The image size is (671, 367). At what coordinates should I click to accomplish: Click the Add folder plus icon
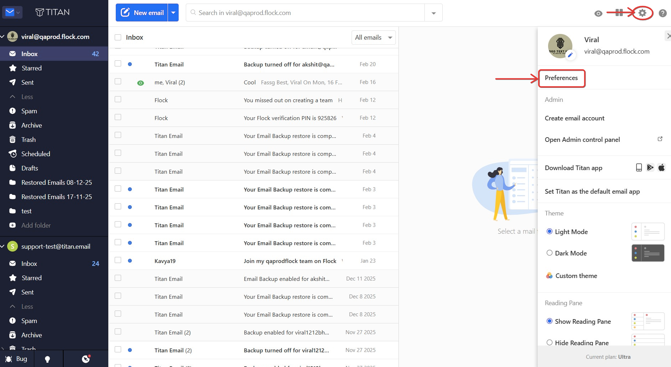(13, 225)
